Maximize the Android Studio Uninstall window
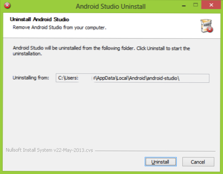This screenshot has height=174, width=223. point(195,5)
